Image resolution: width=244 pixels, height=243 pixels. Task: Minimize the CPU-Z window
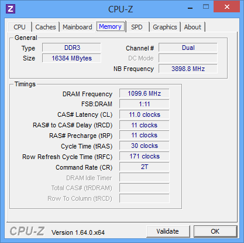[190, 8]
